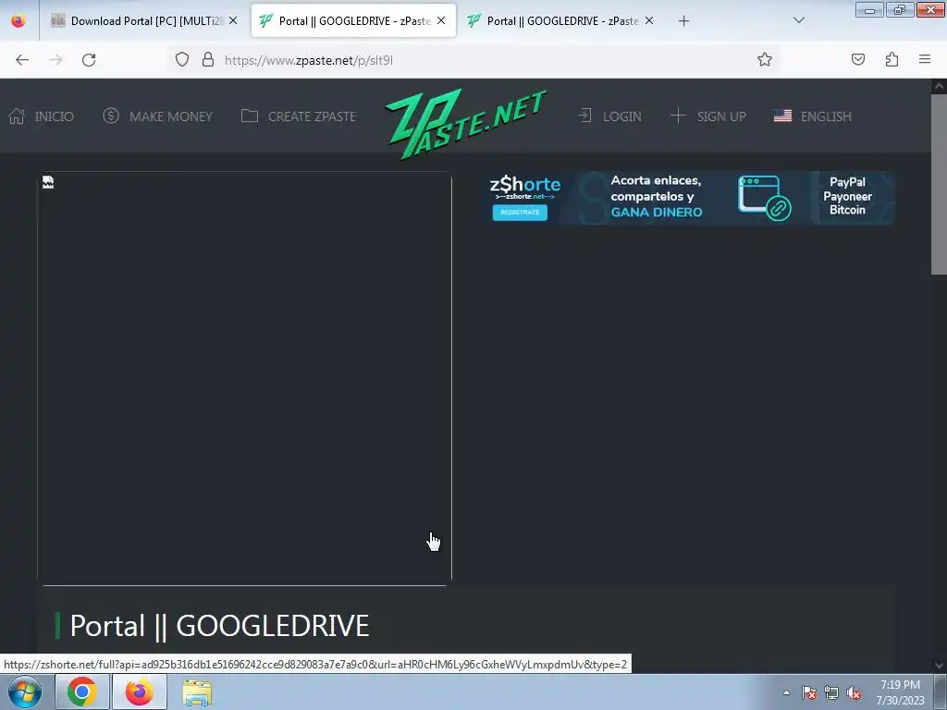Show hidden system tray icons

click(786, 692)
